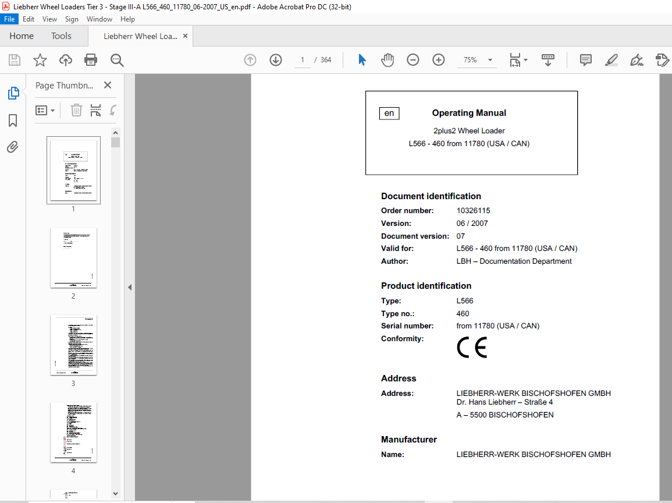Click the upload to cloud icon
This screenshot has width=672, height=503.
(66, 60)
